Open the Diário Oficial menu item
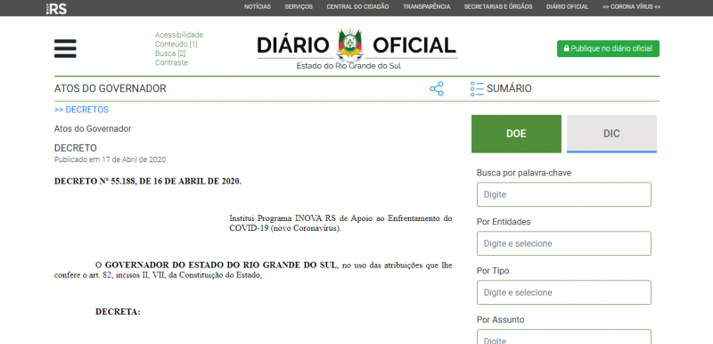The height and width of the screenshot is (344, 713). 567,7
